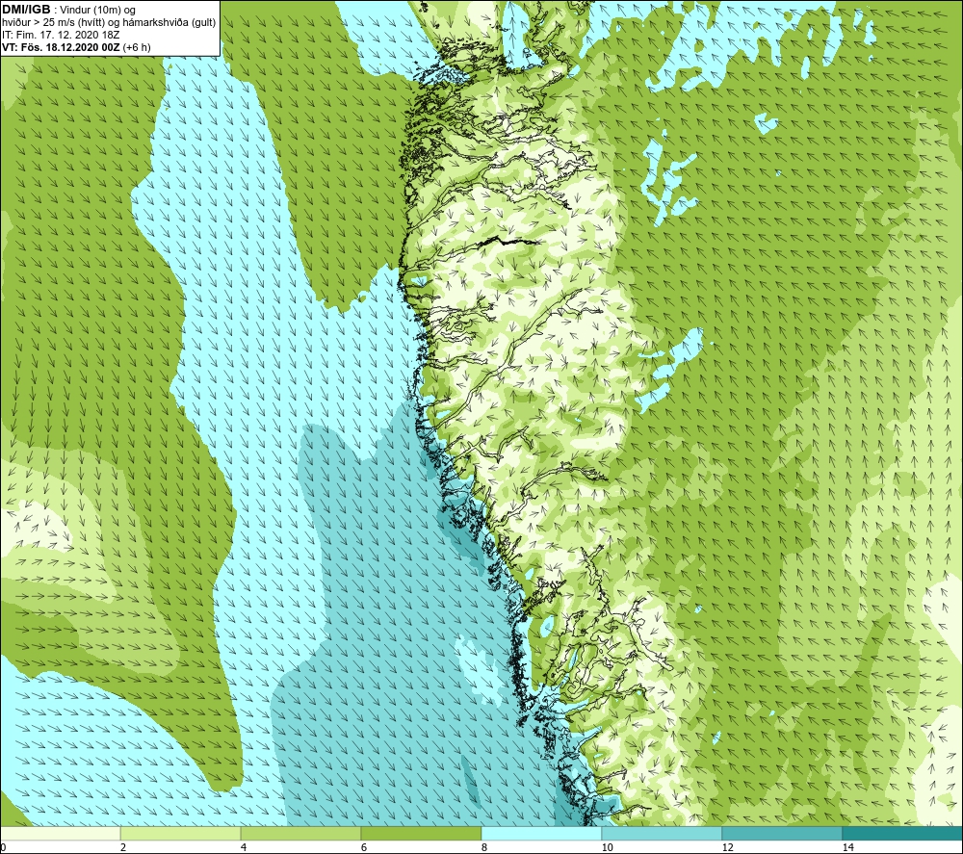Pick the teal 12–14 m/s color band
This screenshot has height=854, width=963.
pyautogui.click(x=782, y=833)
